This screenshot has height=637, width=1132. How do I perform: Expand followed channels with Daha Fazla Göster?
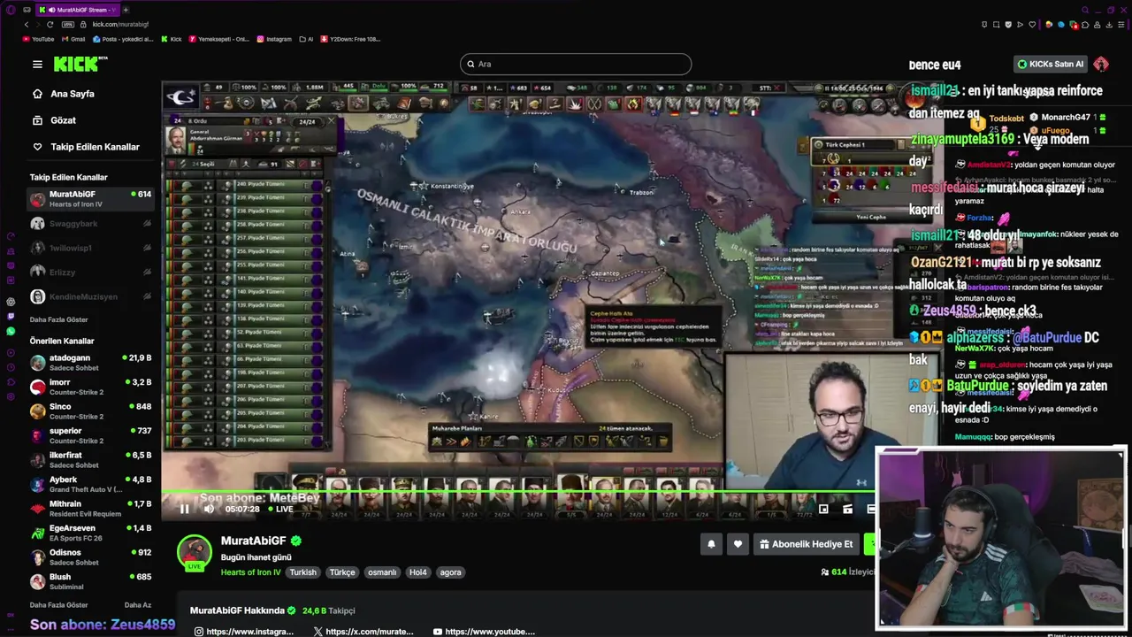(x=59, y=319)
